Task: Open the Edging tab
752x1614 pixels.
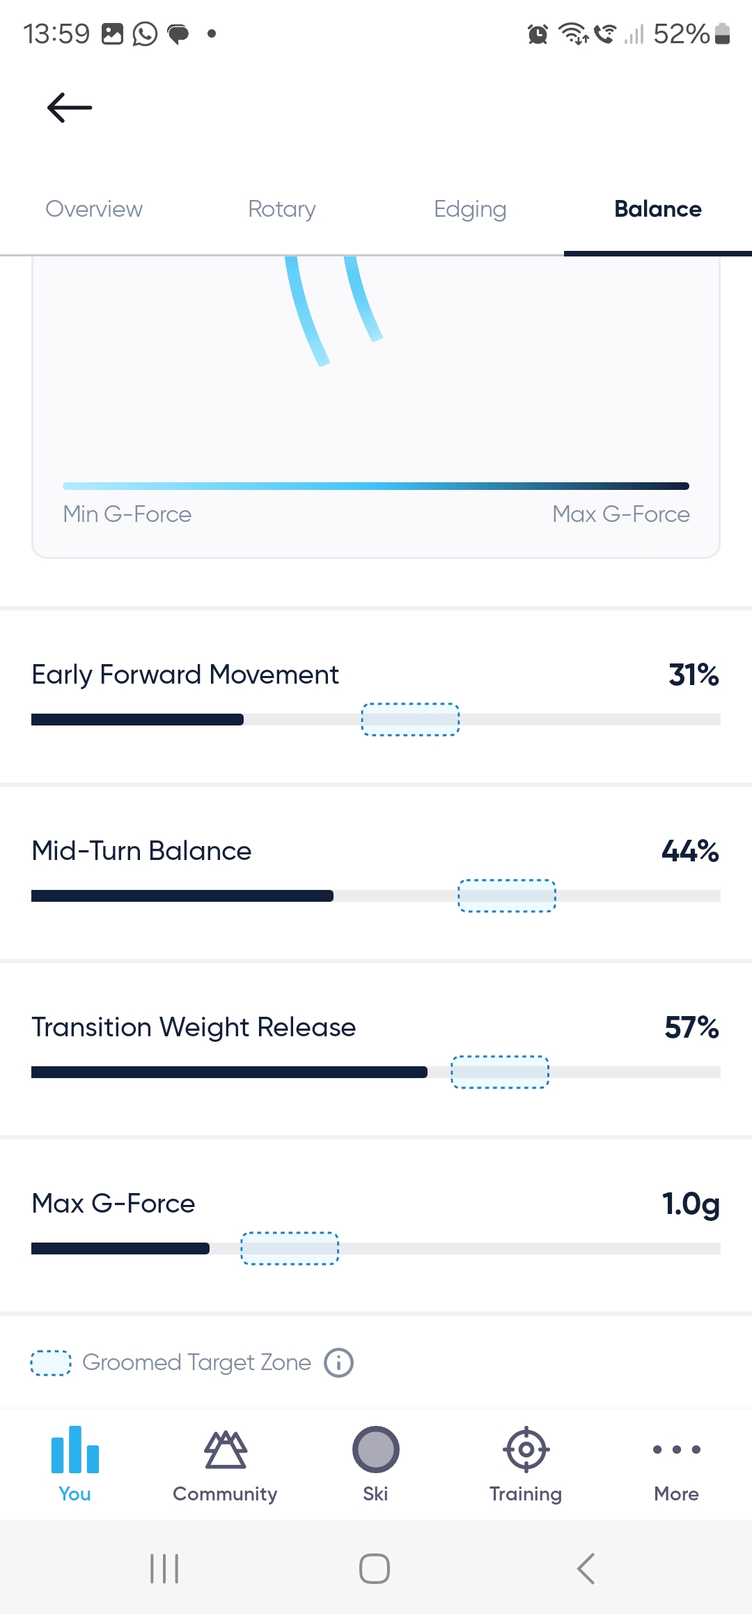Action: (470, 209)
